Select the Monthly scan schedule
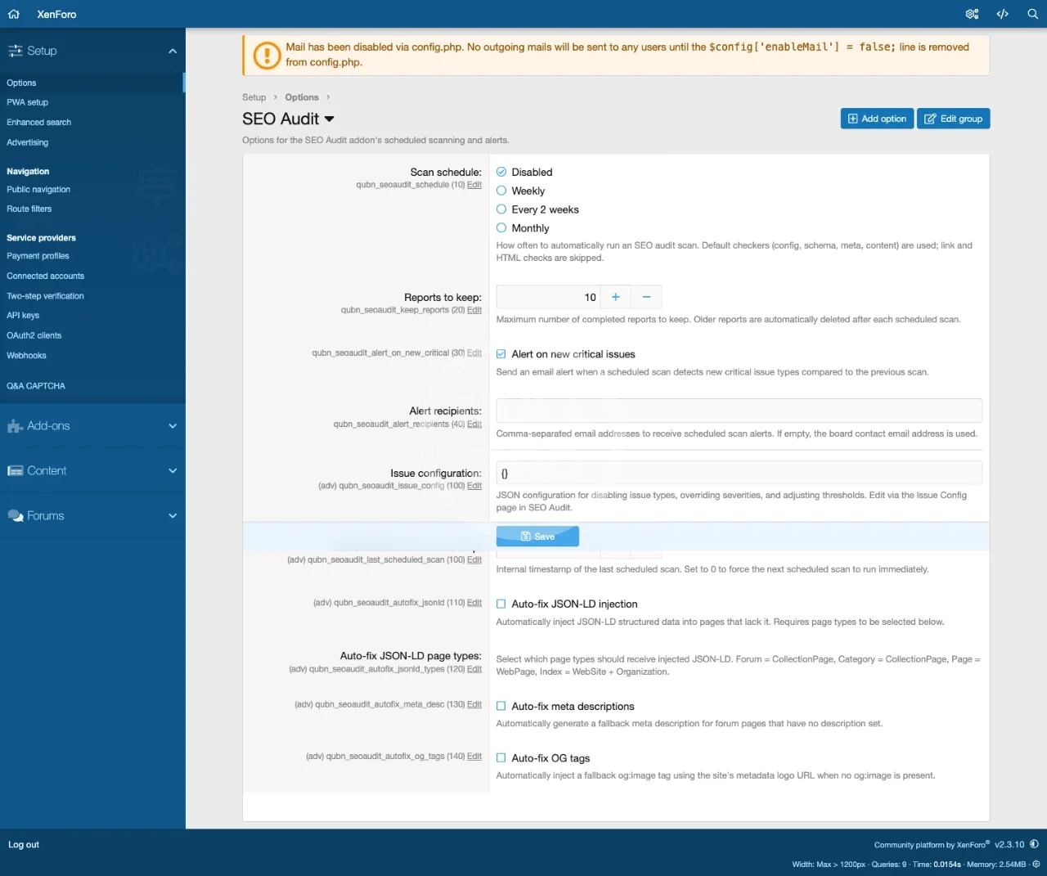The width and height of the screenshot is (1047, 876). [x=501, y=228]
